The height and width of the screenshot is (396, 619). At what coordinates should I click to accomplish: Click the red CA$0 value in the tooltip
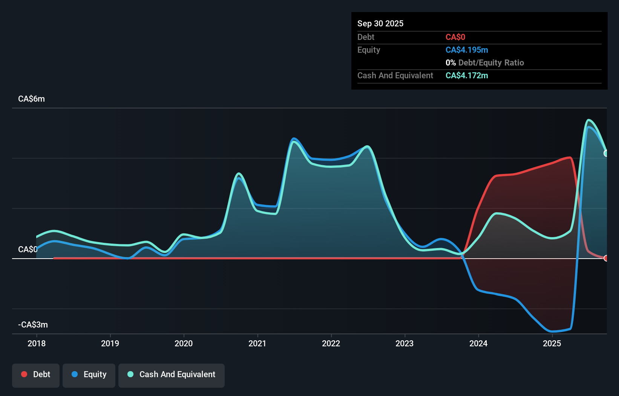point(455,37)
